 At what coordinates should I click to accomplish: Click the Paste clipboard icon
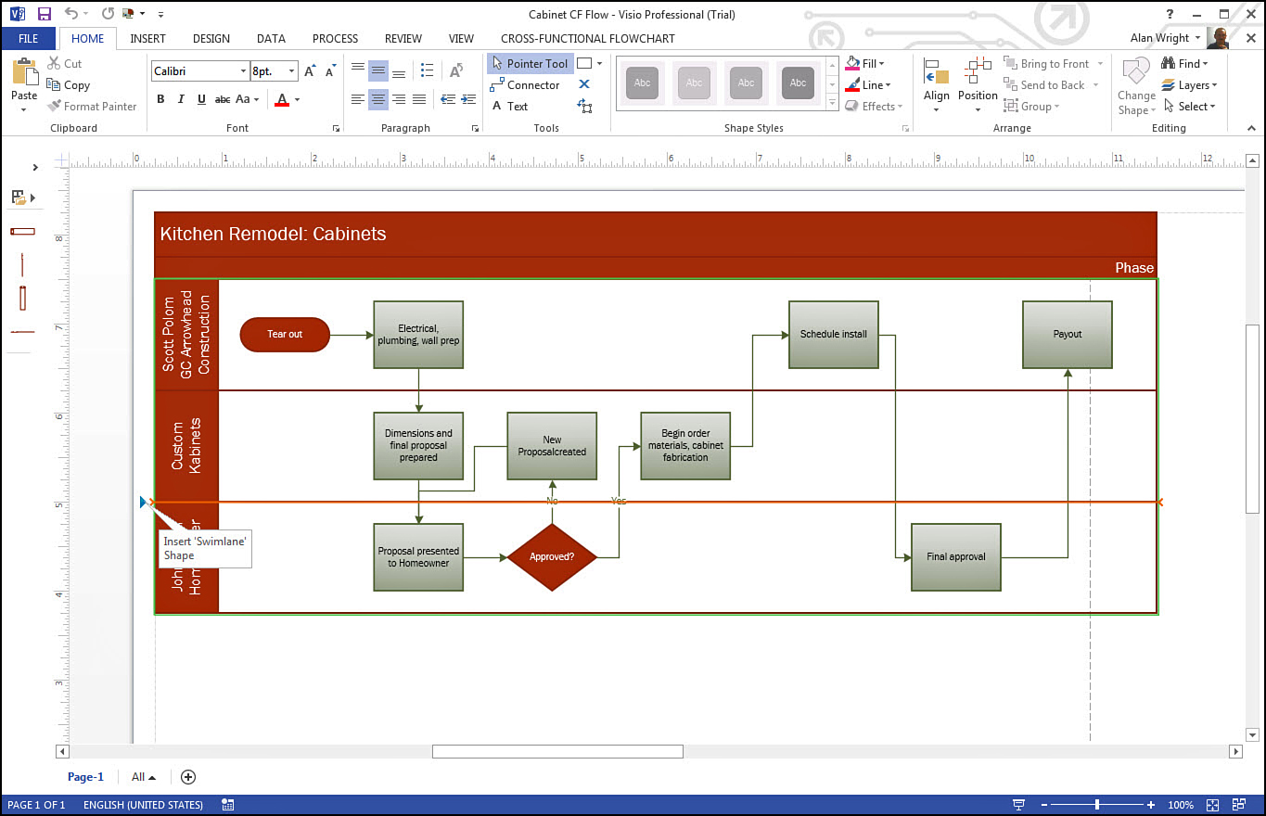tap(24, 72)
